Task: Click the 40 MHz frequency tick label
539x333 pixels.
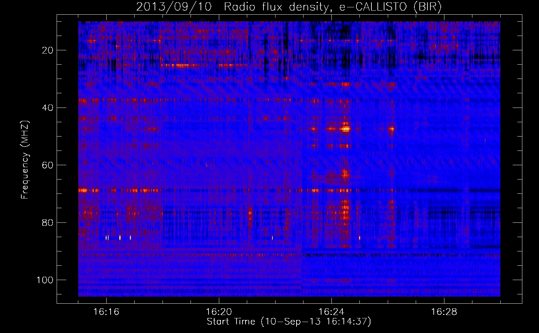Action: click(x=48, y=108)
